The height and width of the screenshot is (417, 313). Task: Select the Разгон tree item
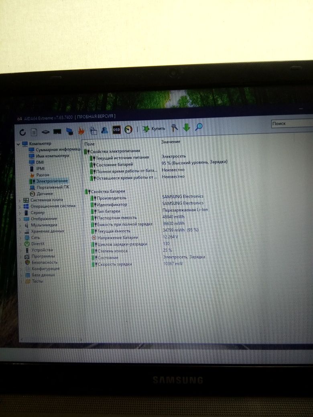coord(40,175)
